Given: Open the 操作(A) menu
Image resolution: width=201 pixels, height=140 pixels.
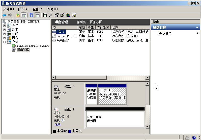Looking at the screenshot, I should point(23,9).
